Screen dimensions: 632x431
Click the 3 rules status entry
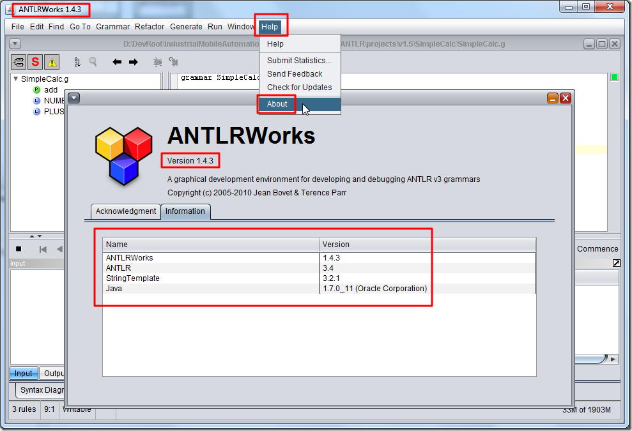coord(24,409)
